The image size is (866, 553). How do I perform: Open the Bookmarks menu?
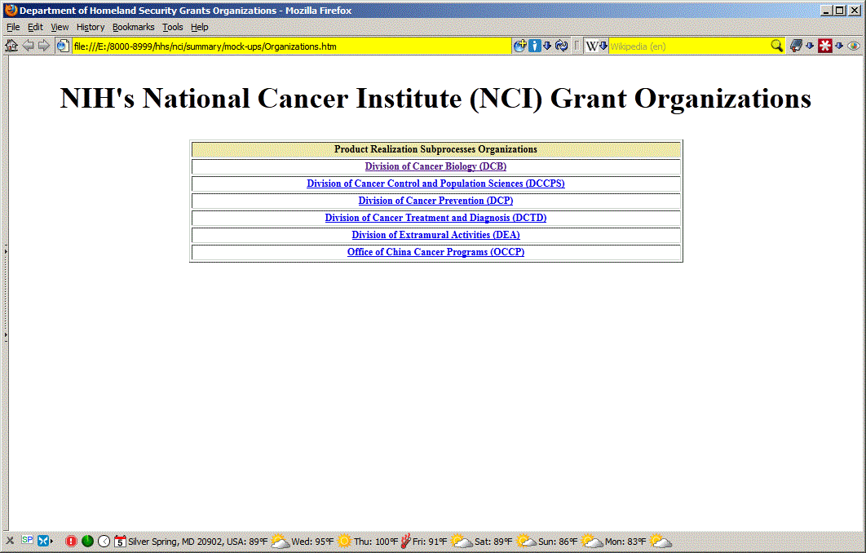[133, 27]
